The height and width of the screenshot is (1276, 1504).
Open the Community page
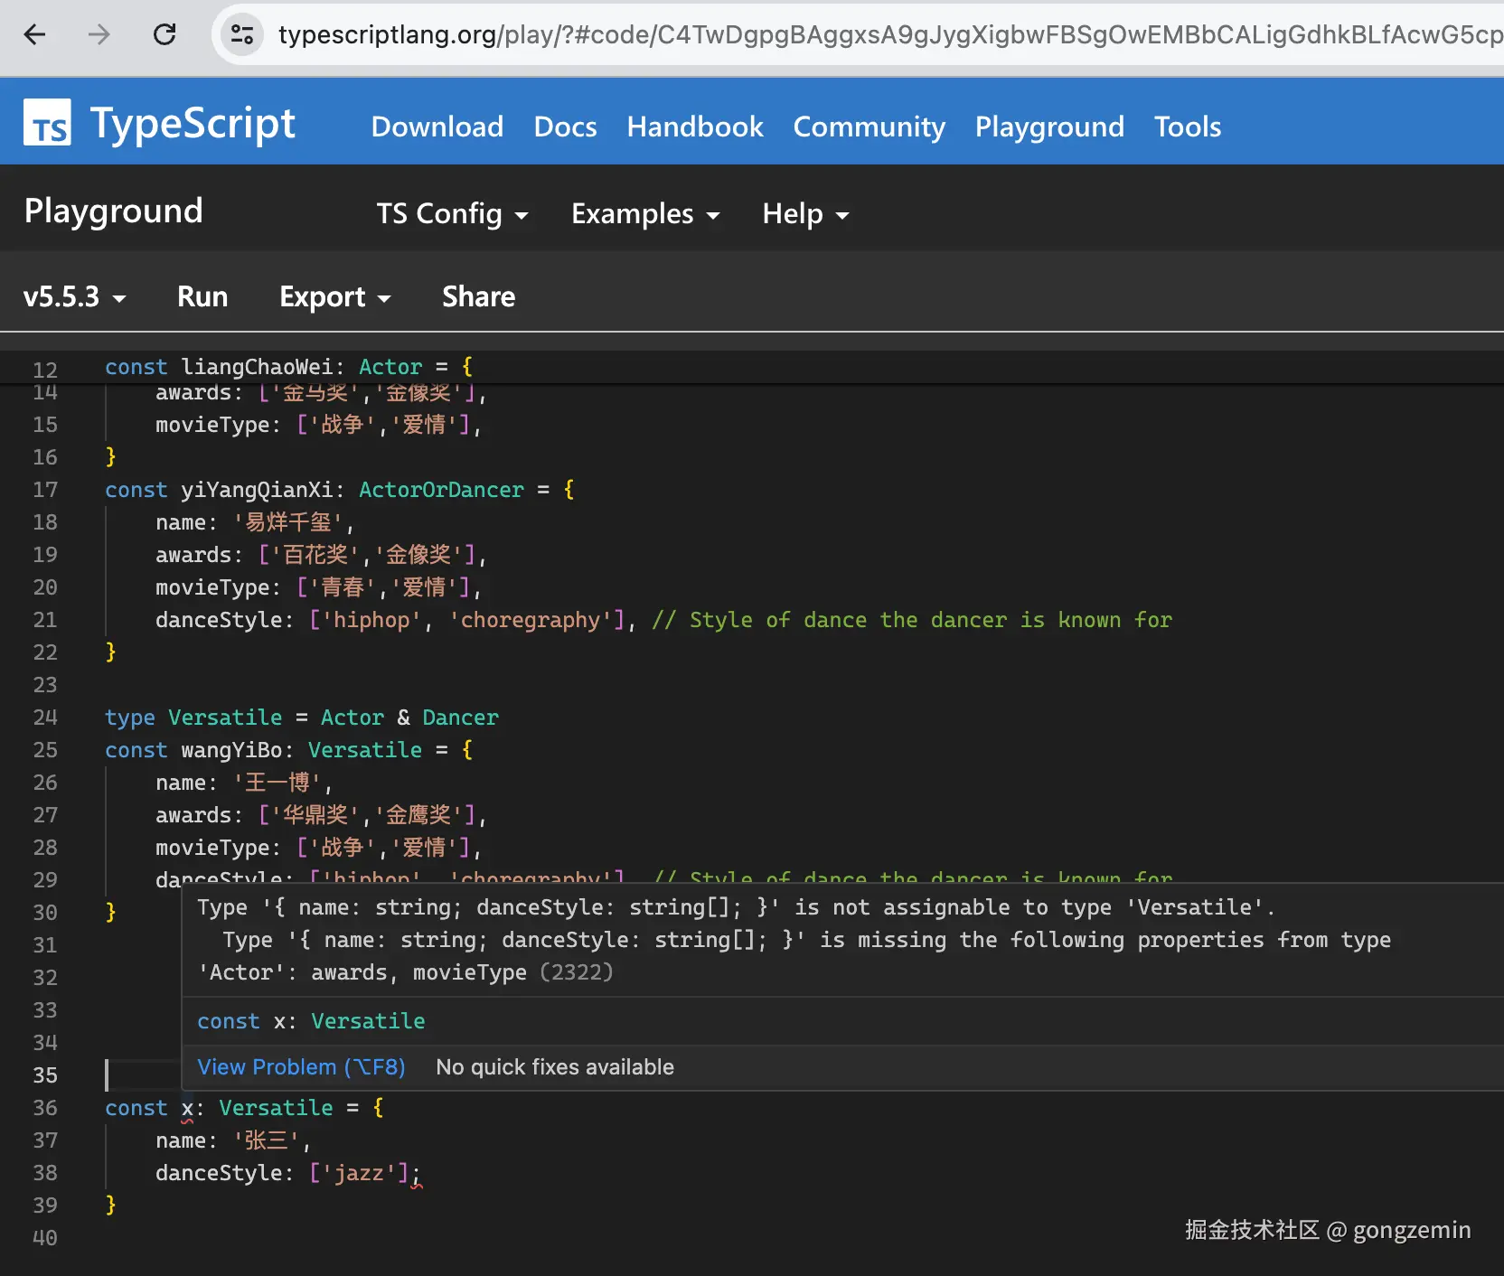point(869,127)
